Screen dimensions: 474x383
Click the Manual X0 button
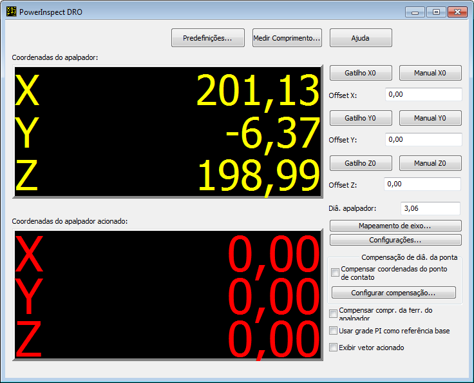click(x=430, y=73)
